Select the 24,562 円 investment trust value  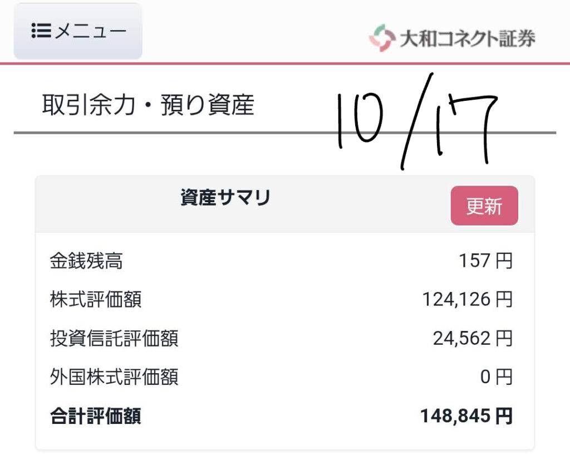(x=472, y=338)
